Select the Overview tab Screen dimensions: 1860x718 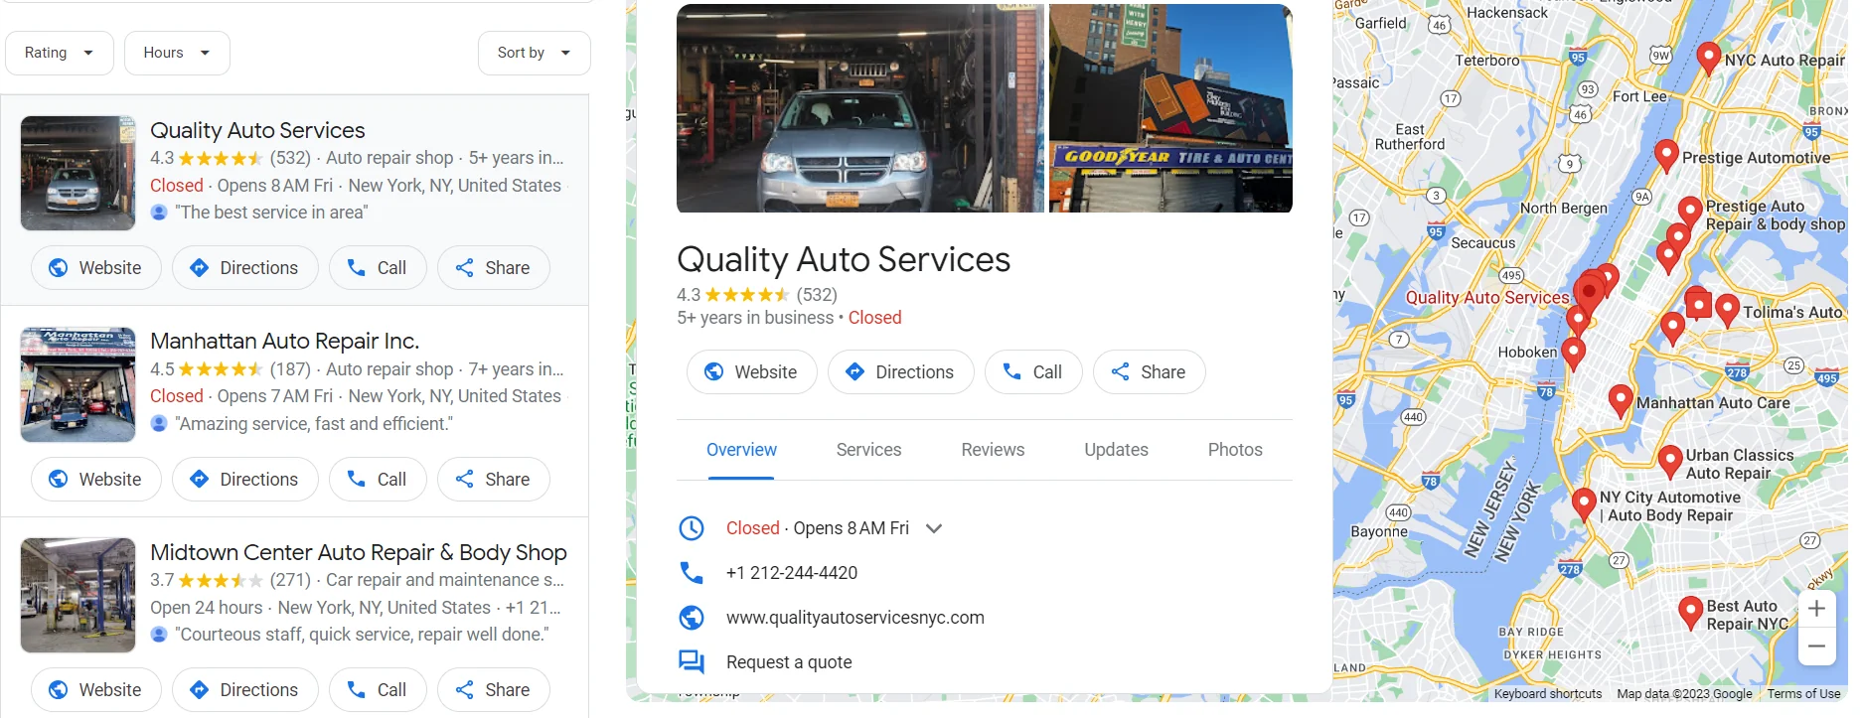pos(741,450)
